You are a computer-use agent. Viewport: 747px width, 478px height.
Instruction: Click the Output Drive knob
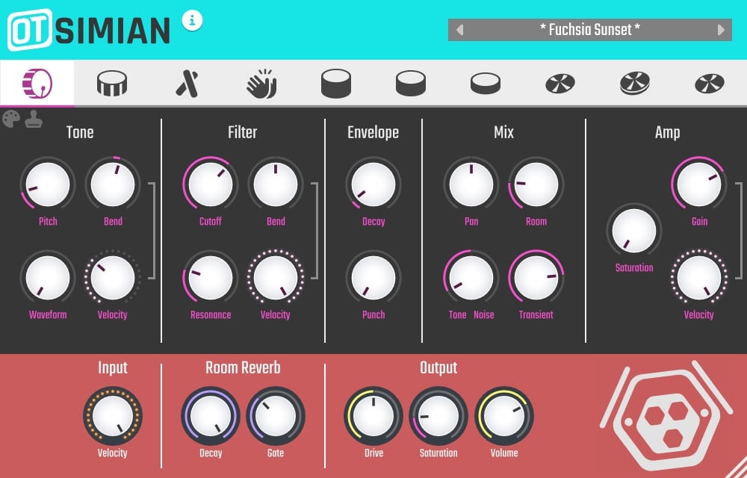[x=373, y=415]
